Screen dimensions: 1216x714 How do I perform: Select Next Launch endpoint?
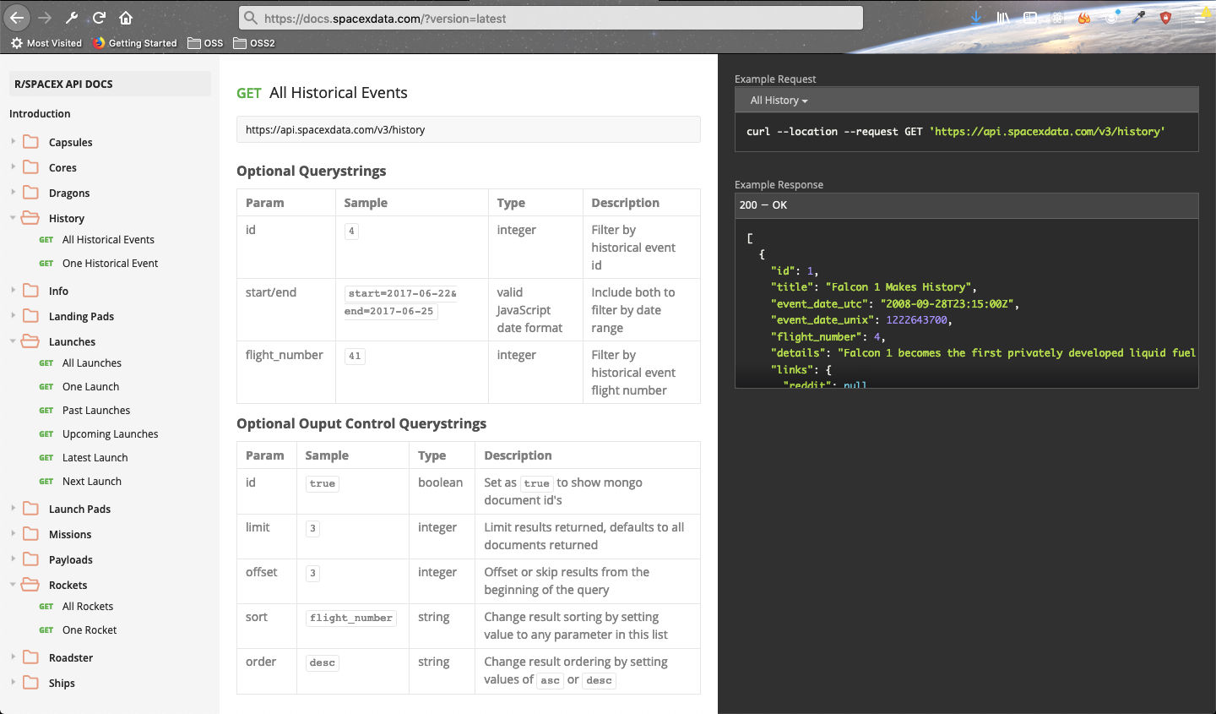tap(91, 482)
